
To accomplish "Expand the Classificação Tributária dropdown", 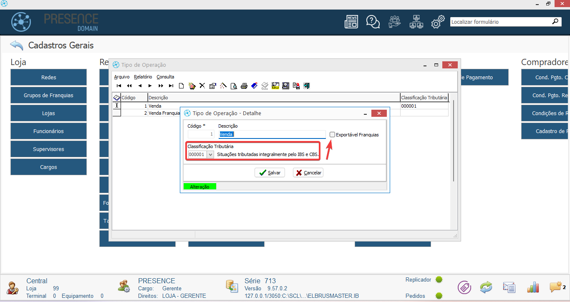I will (210, 154).
